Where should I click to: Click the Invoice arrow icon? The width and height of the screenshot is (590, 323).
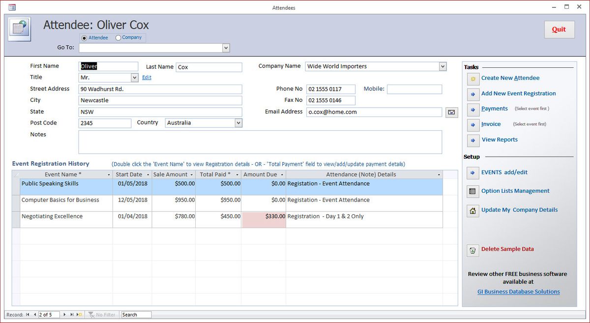473,124
